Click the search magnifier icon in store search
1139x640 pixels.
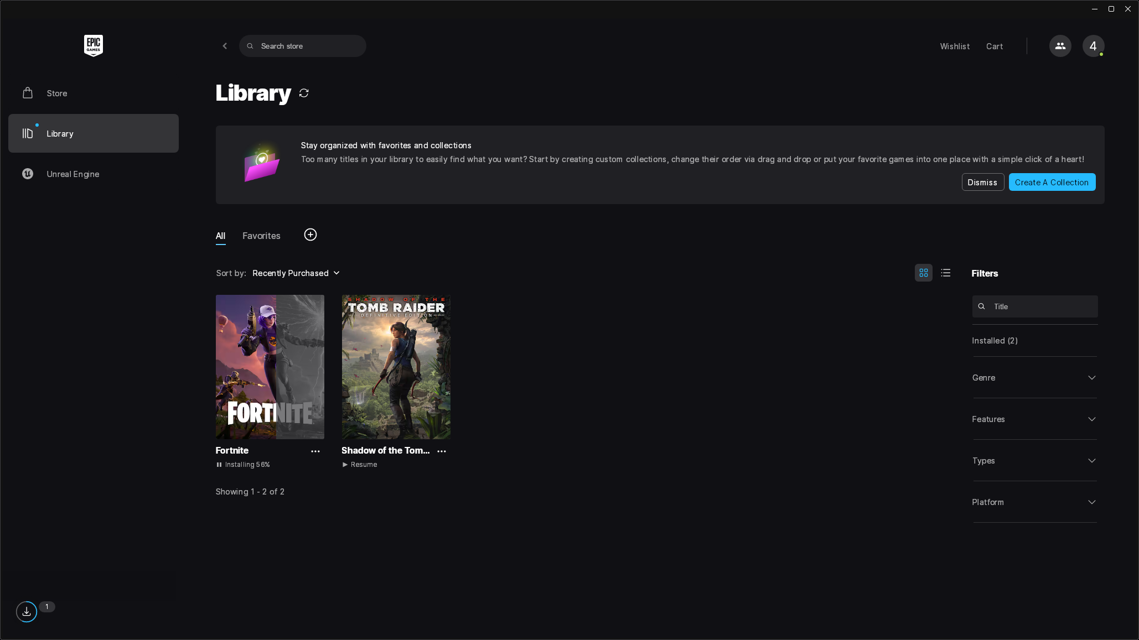(x=250, y=46)
